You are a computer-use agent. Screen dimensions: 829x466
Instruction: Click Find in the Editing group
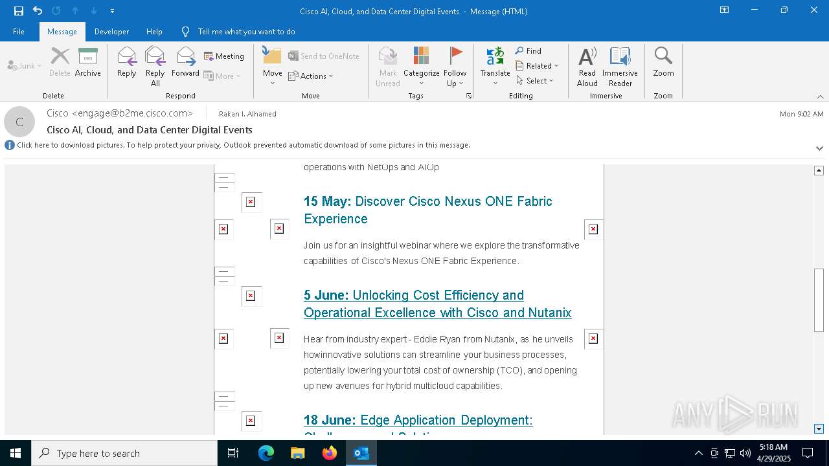pyautogui.click(x=528, y=50)
